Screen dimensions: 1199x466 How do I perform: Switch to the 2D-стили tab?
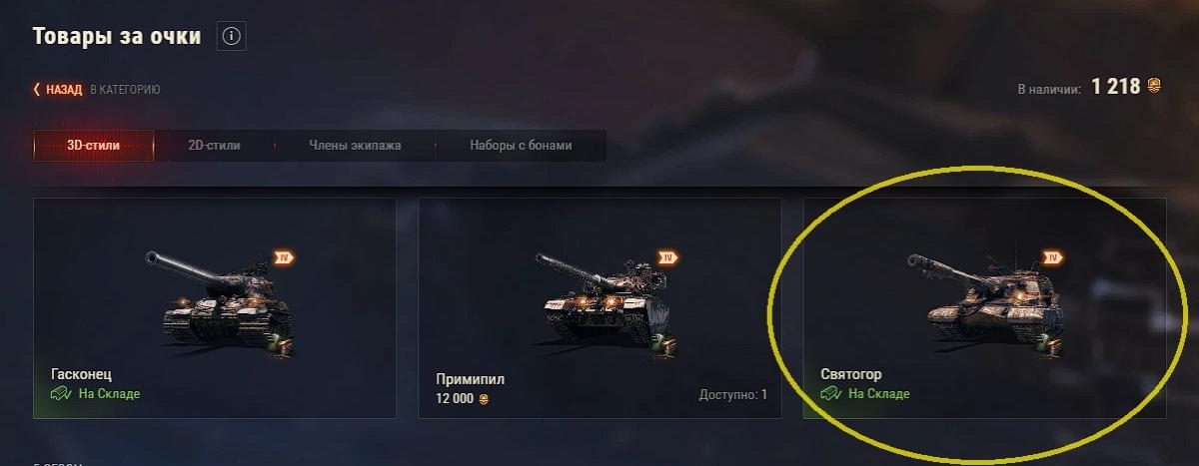pyautogui.click(x=214, y=146)
